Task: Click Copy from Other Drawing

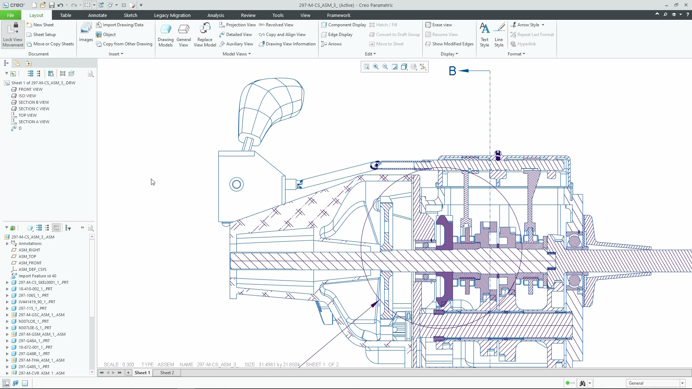Action: [x=124, y=44]
